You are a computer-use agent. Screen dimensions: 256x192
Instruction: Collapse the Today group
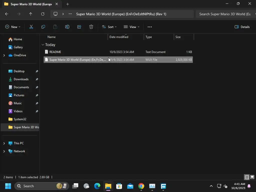[43, 45]
